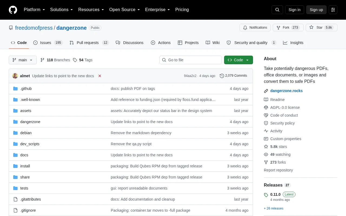Open commit history via 2,079 Commits
The width and height of the screenshot is (346, 216).
[x=233, y=76]
